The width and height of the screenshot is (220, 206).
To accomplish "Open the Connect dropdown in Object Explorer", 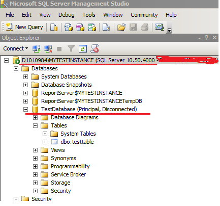I will pyautogui.click(x=16, y=48).
